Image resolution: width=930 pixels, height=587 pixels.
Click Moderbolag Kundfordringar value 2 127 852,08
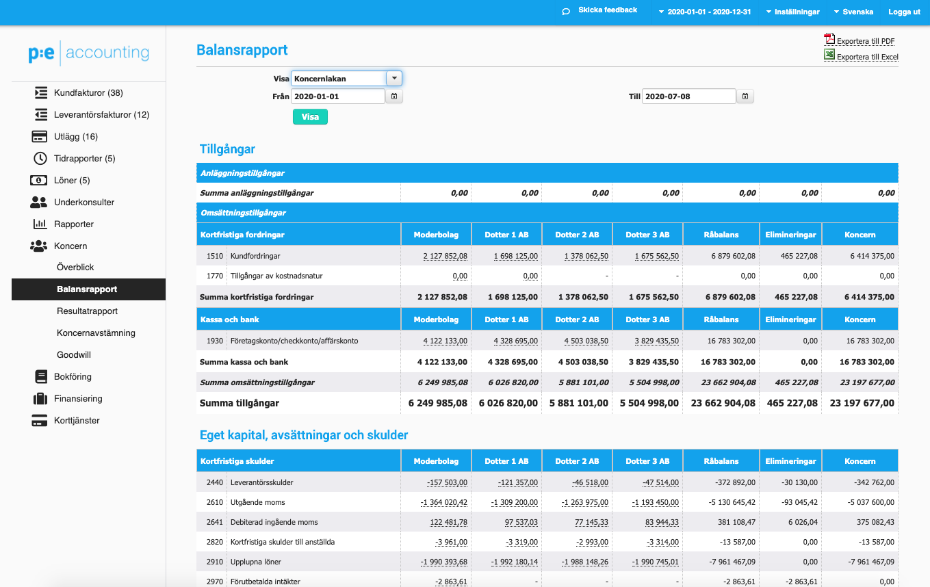coord(445,256)
